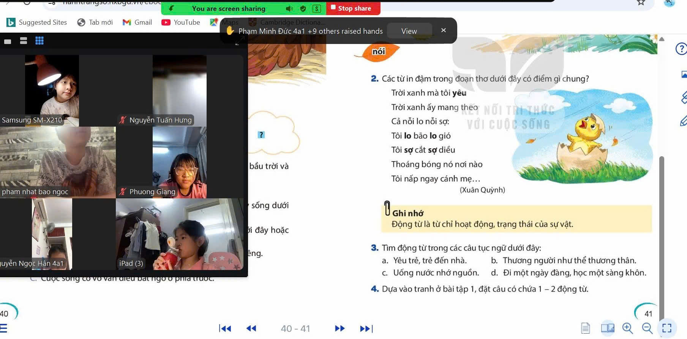Viewport: 687px width, 339px height.
Task: Enter fullscreen mode for the ebook
Action: pos(667,328)
